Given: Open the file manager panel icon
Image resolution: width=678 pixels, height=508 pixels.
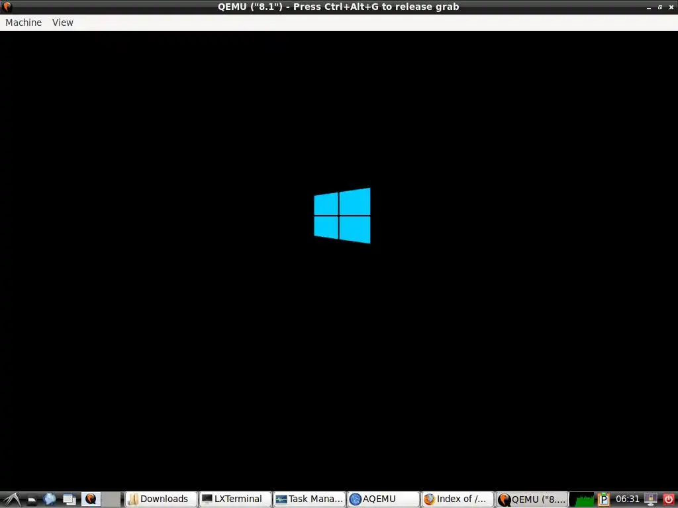Looking at the screenshot, I should (x=32, y=500).
